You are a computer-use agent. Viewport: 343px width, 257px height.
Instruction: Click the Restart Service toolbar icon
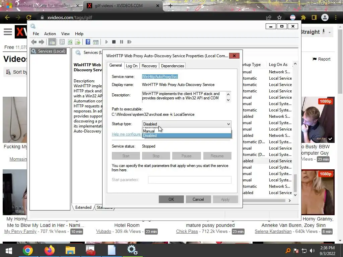pos(129,42)
